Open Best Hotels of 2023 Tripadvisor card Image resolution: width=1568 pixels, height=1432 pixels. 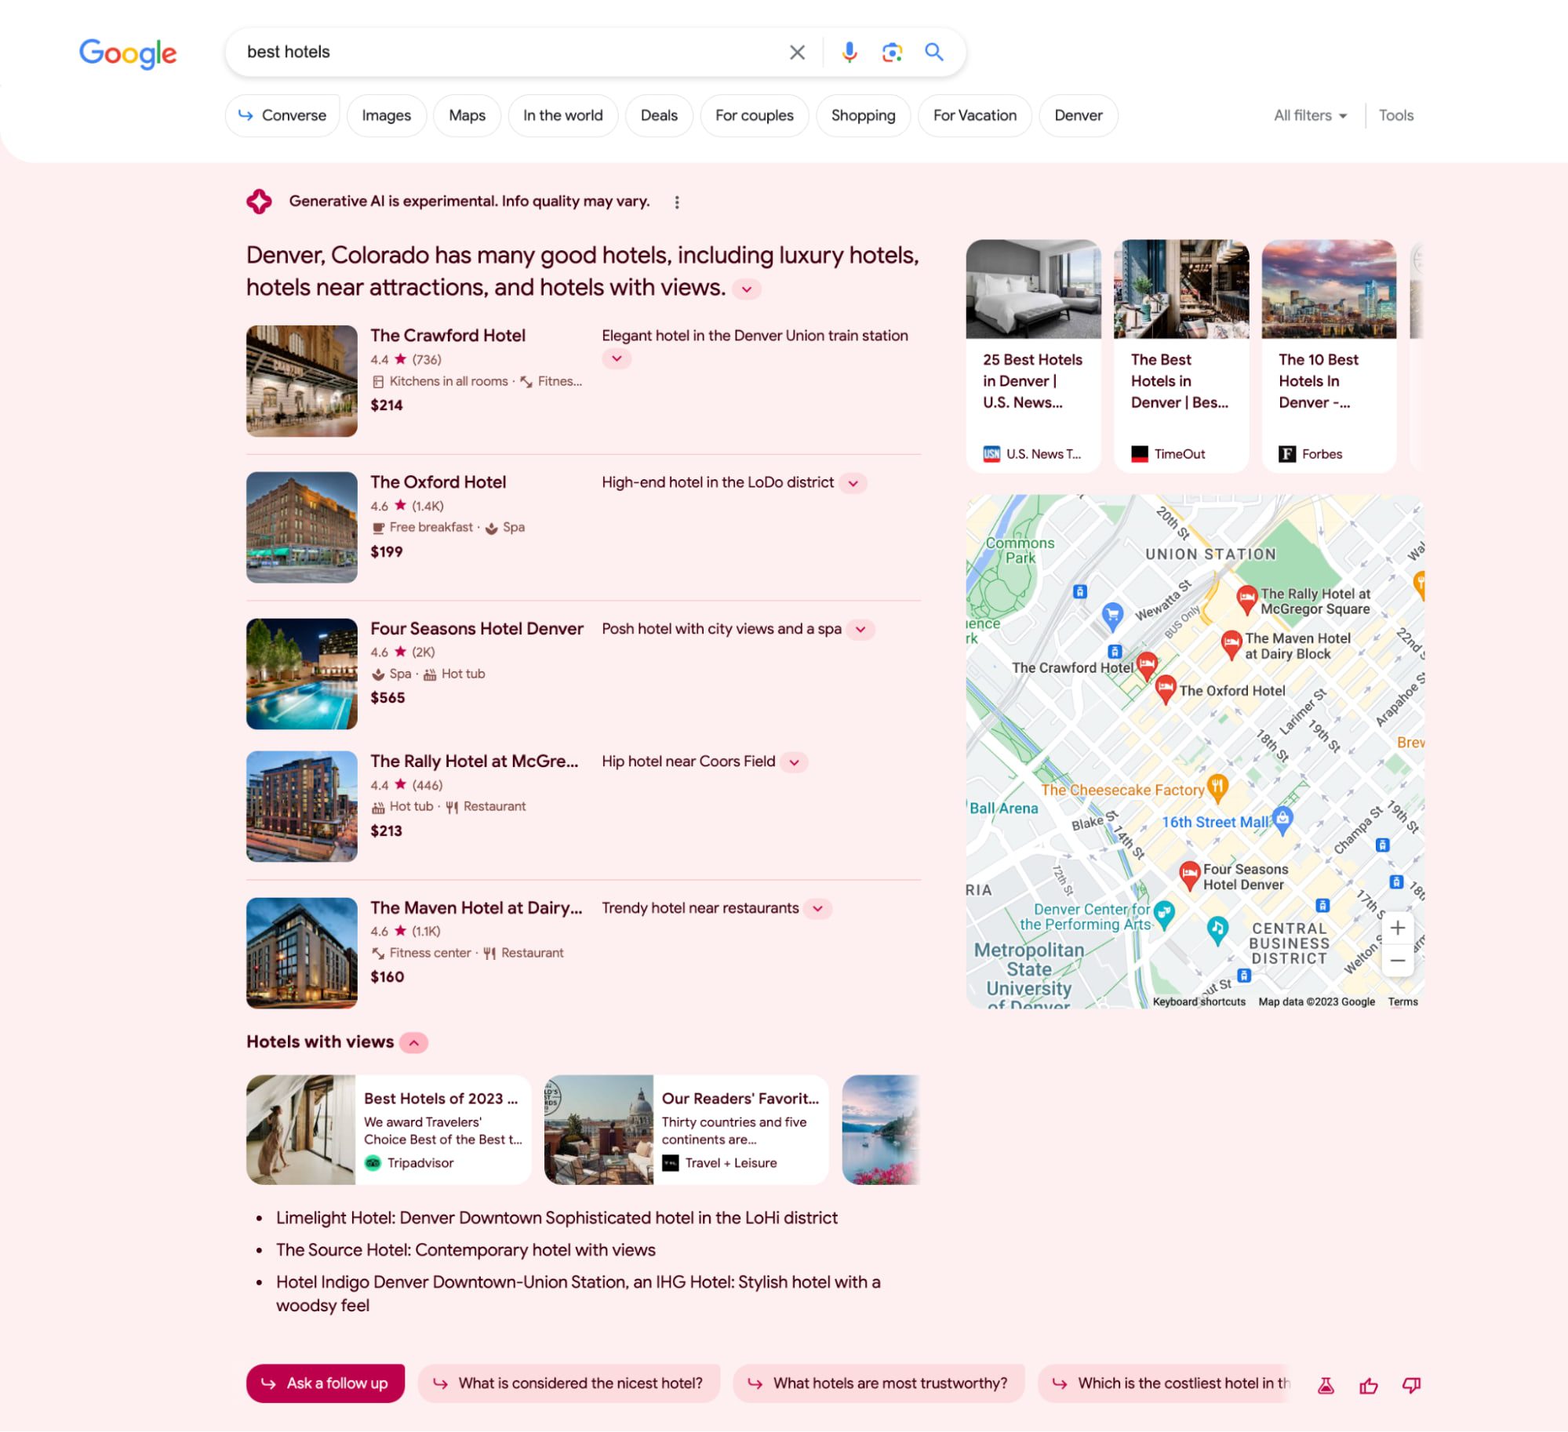(x=388, y=1129)
